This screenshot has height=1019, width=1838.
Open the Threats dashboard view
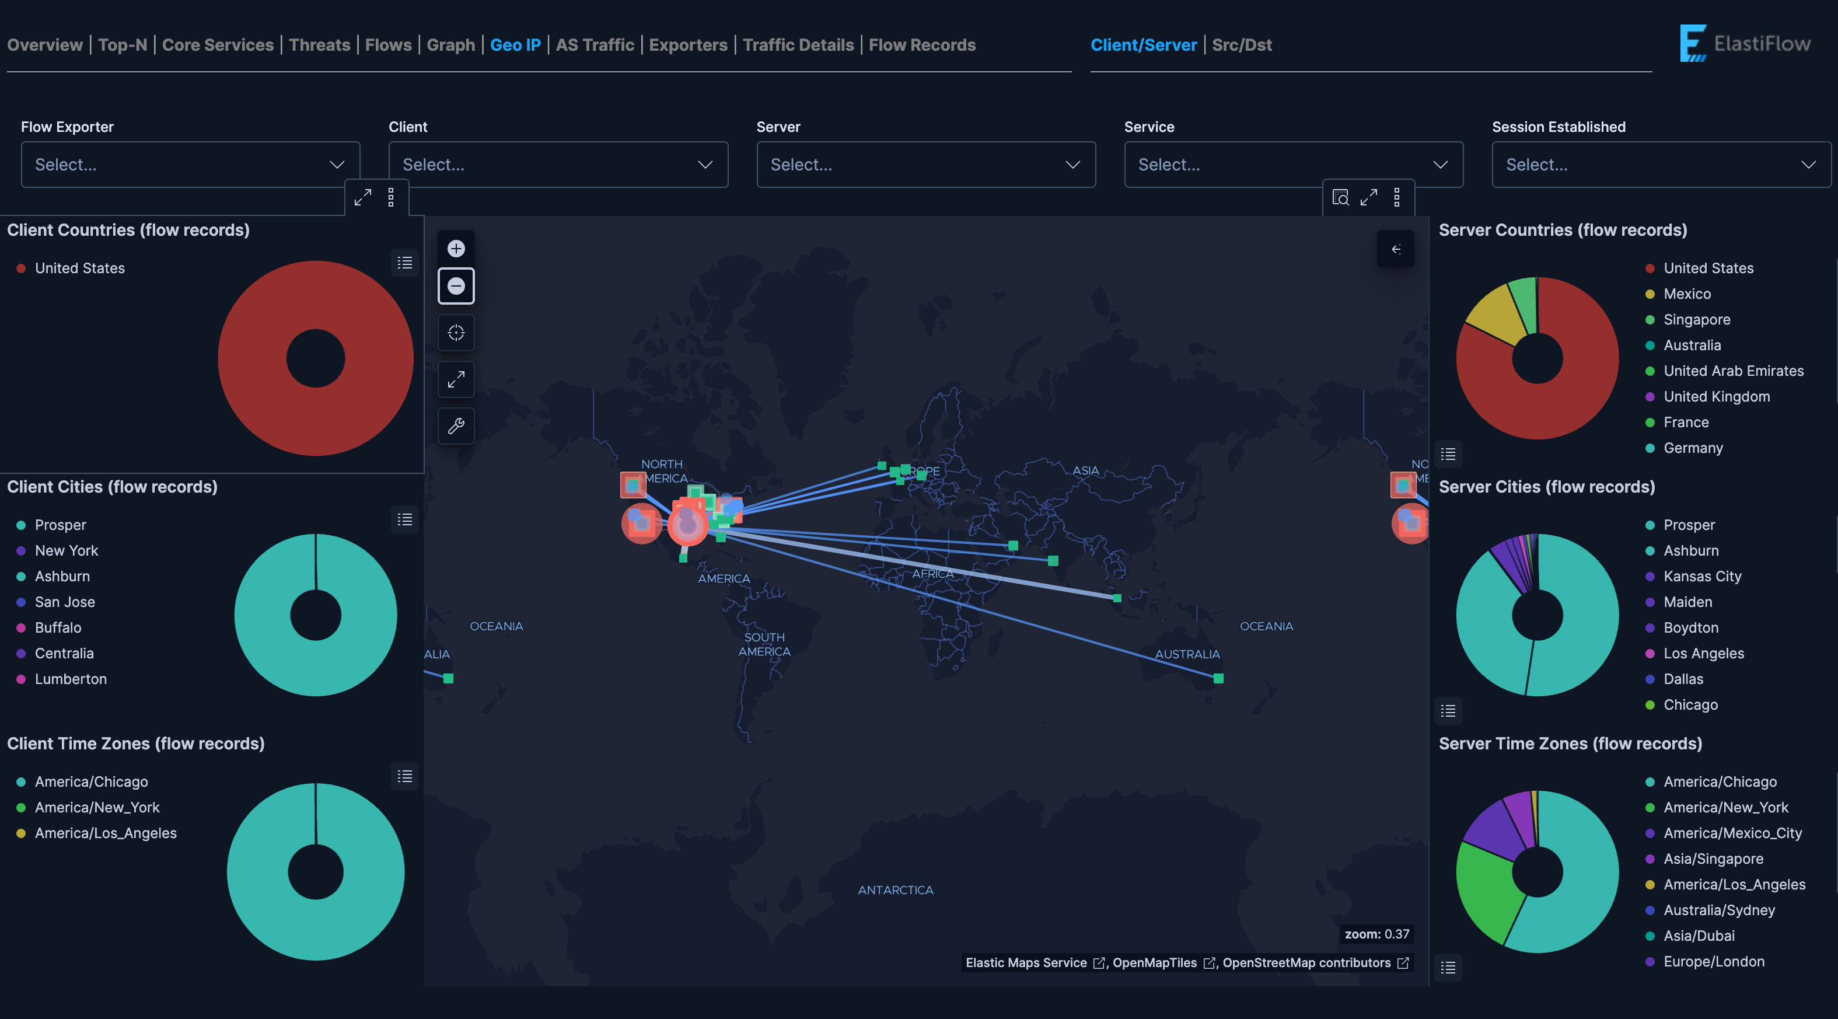click(319, 44)
